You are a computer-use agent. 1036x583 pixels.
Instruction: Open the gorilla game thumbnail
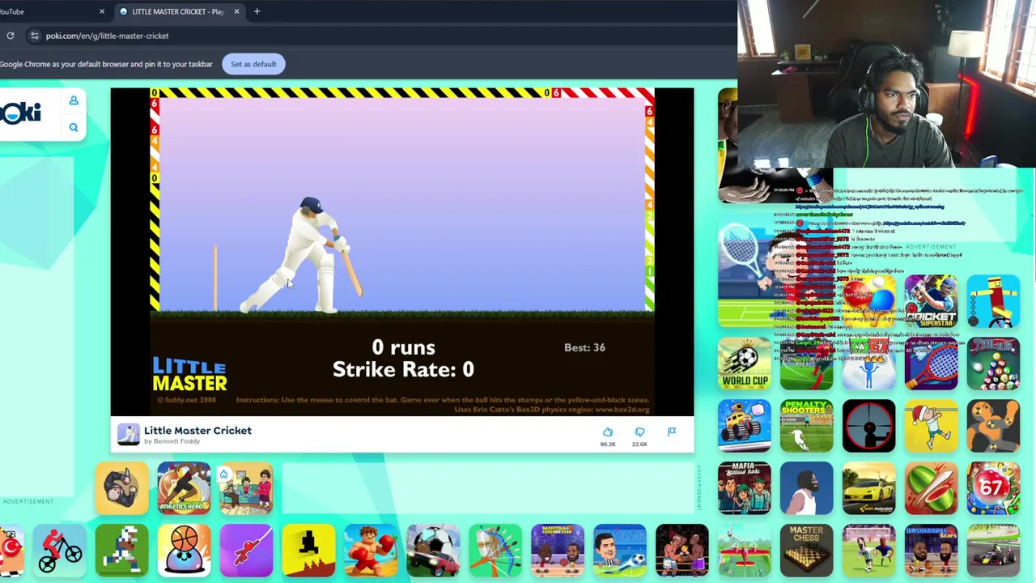tap(121, 488)
